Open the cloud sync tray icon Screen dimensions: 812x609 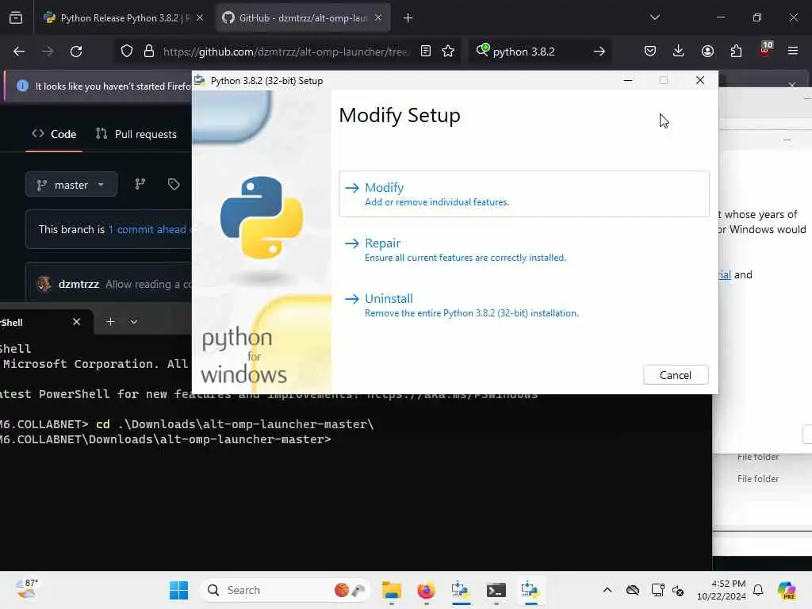coord(633,590)
